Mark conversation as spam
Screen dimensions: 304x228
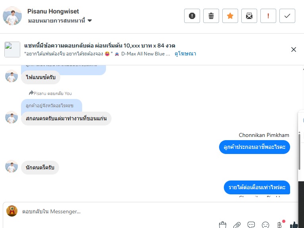(192, 16)
